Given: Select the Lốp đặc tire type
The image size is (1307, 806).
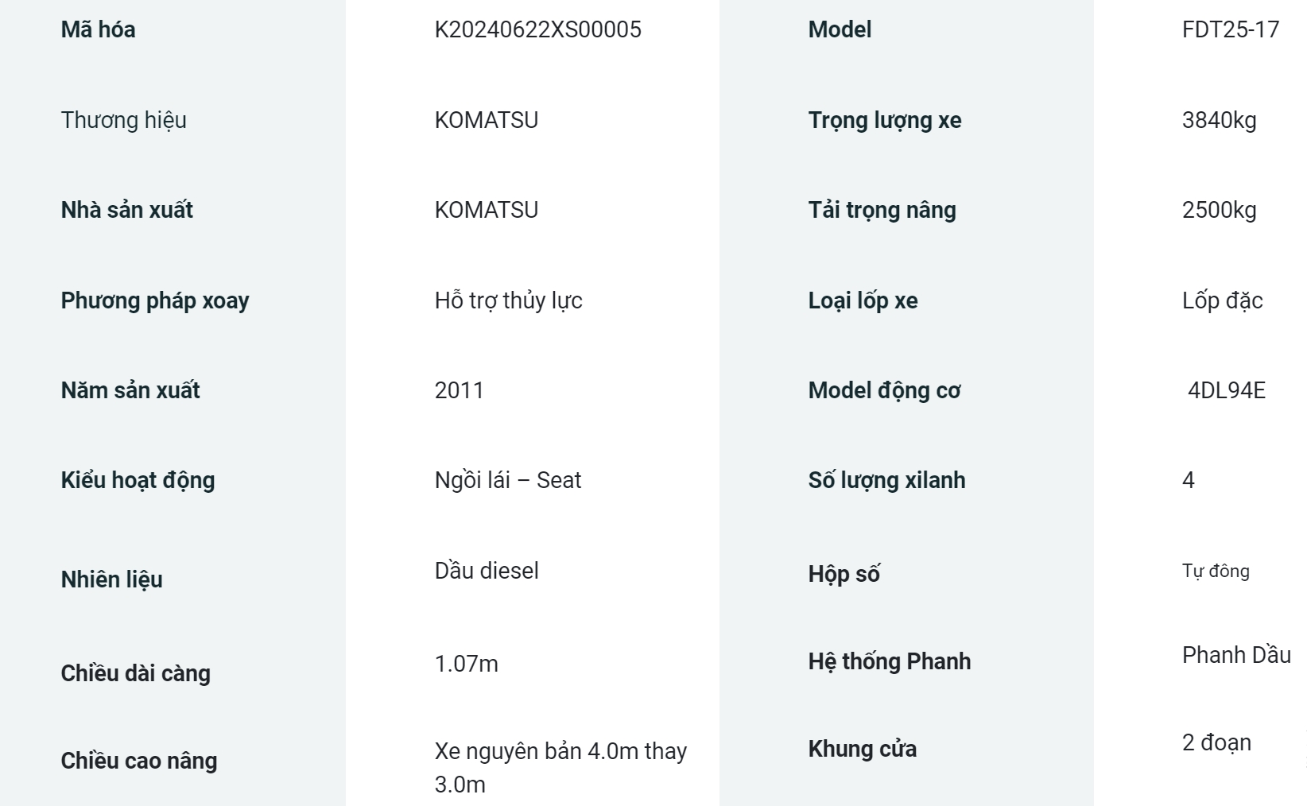Looking at the screenshot, I should coord(1222,300).
